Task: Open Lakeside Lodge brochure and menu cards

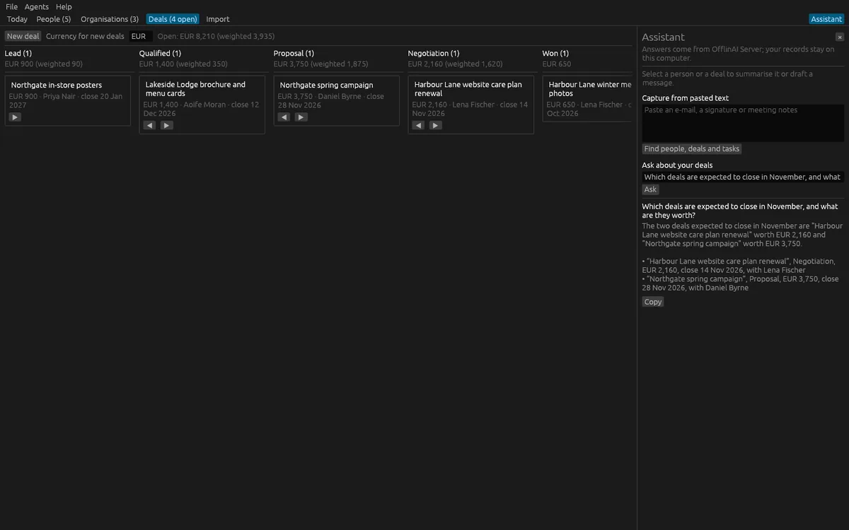Action: click(x=202, y=105)
